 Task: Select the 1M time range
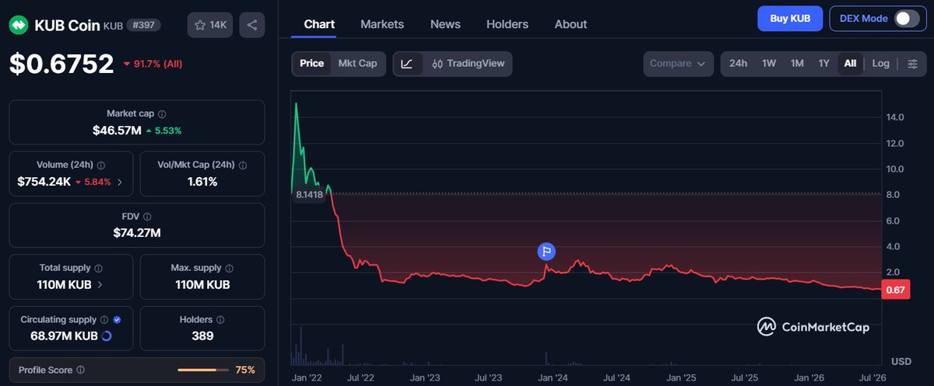tap(797, 64)
